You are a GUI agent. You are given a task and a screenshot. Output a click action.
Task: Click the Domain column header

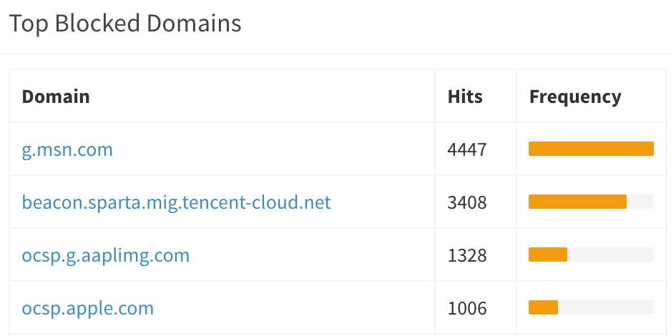click(56, 97)
